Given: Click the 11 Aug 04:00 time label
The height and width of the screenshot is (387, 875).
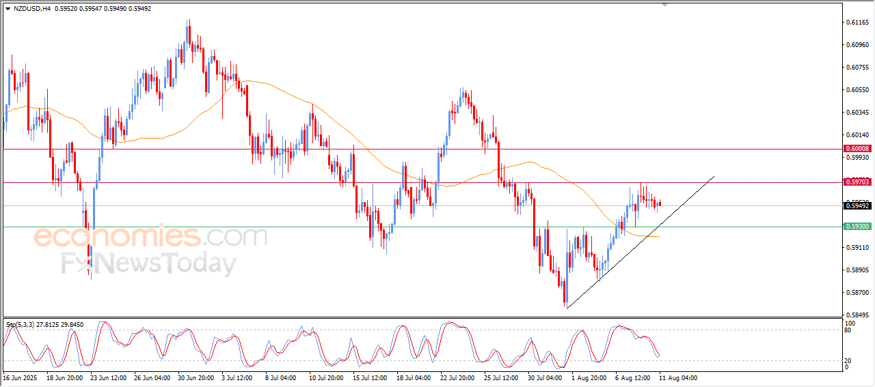Looking at the screenshot, I should (x=677, y=377).
